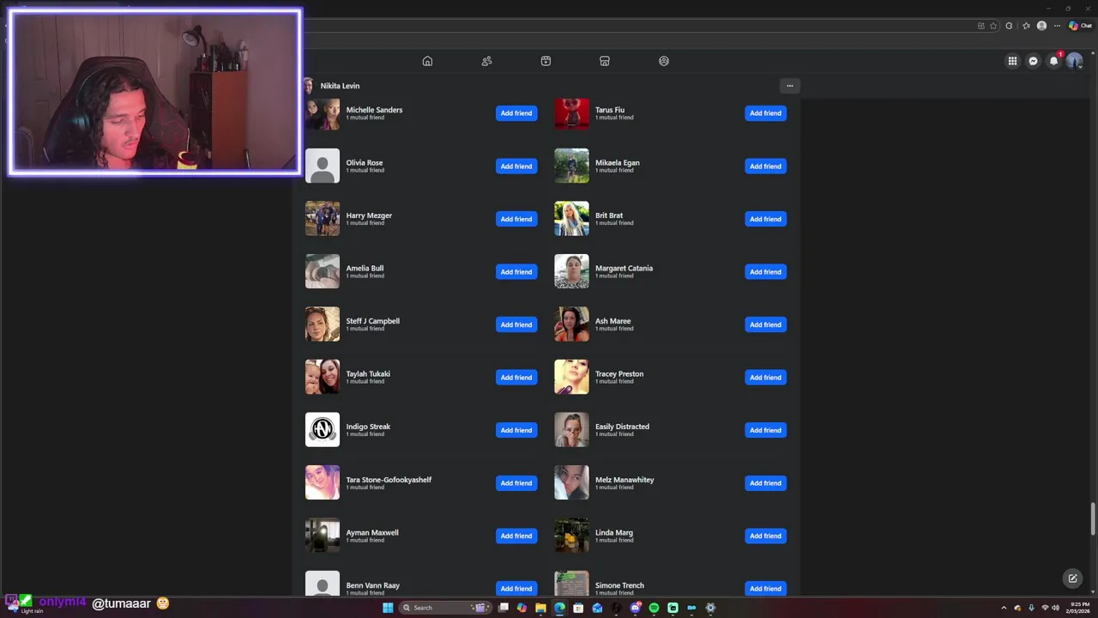The image size is (1098, 618).
Task: Add Olivia Rose as friend
Action: [x=516, y=167]
